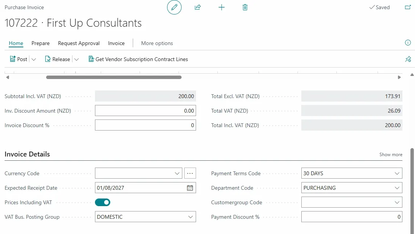Open the Prepare menu

[x=40, y=43]
